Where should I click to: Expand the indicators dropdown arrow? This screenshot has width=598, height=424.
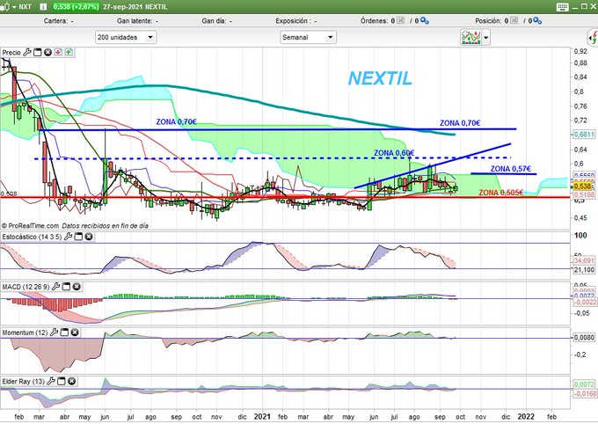tap(485, 38)
